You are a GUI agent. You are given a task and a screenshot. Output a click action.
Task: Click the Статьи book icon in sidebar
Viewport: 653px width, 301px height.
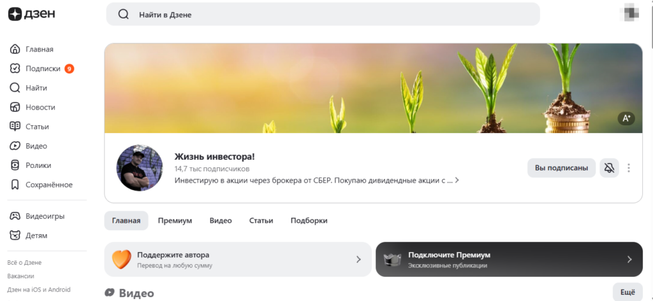tap(15, 127)
